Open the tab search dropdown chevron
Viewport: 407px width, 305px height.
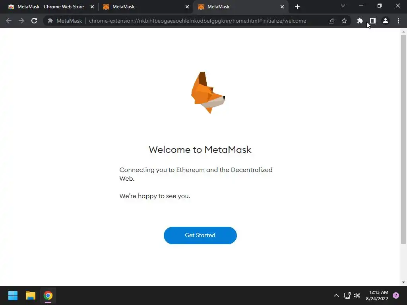pyautogui.click(x=343, y=6)
